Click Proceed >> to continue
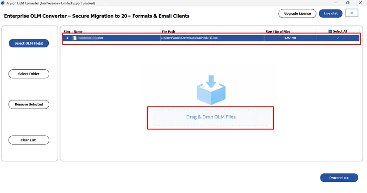367x193 pixels. (x=339, y=178)
